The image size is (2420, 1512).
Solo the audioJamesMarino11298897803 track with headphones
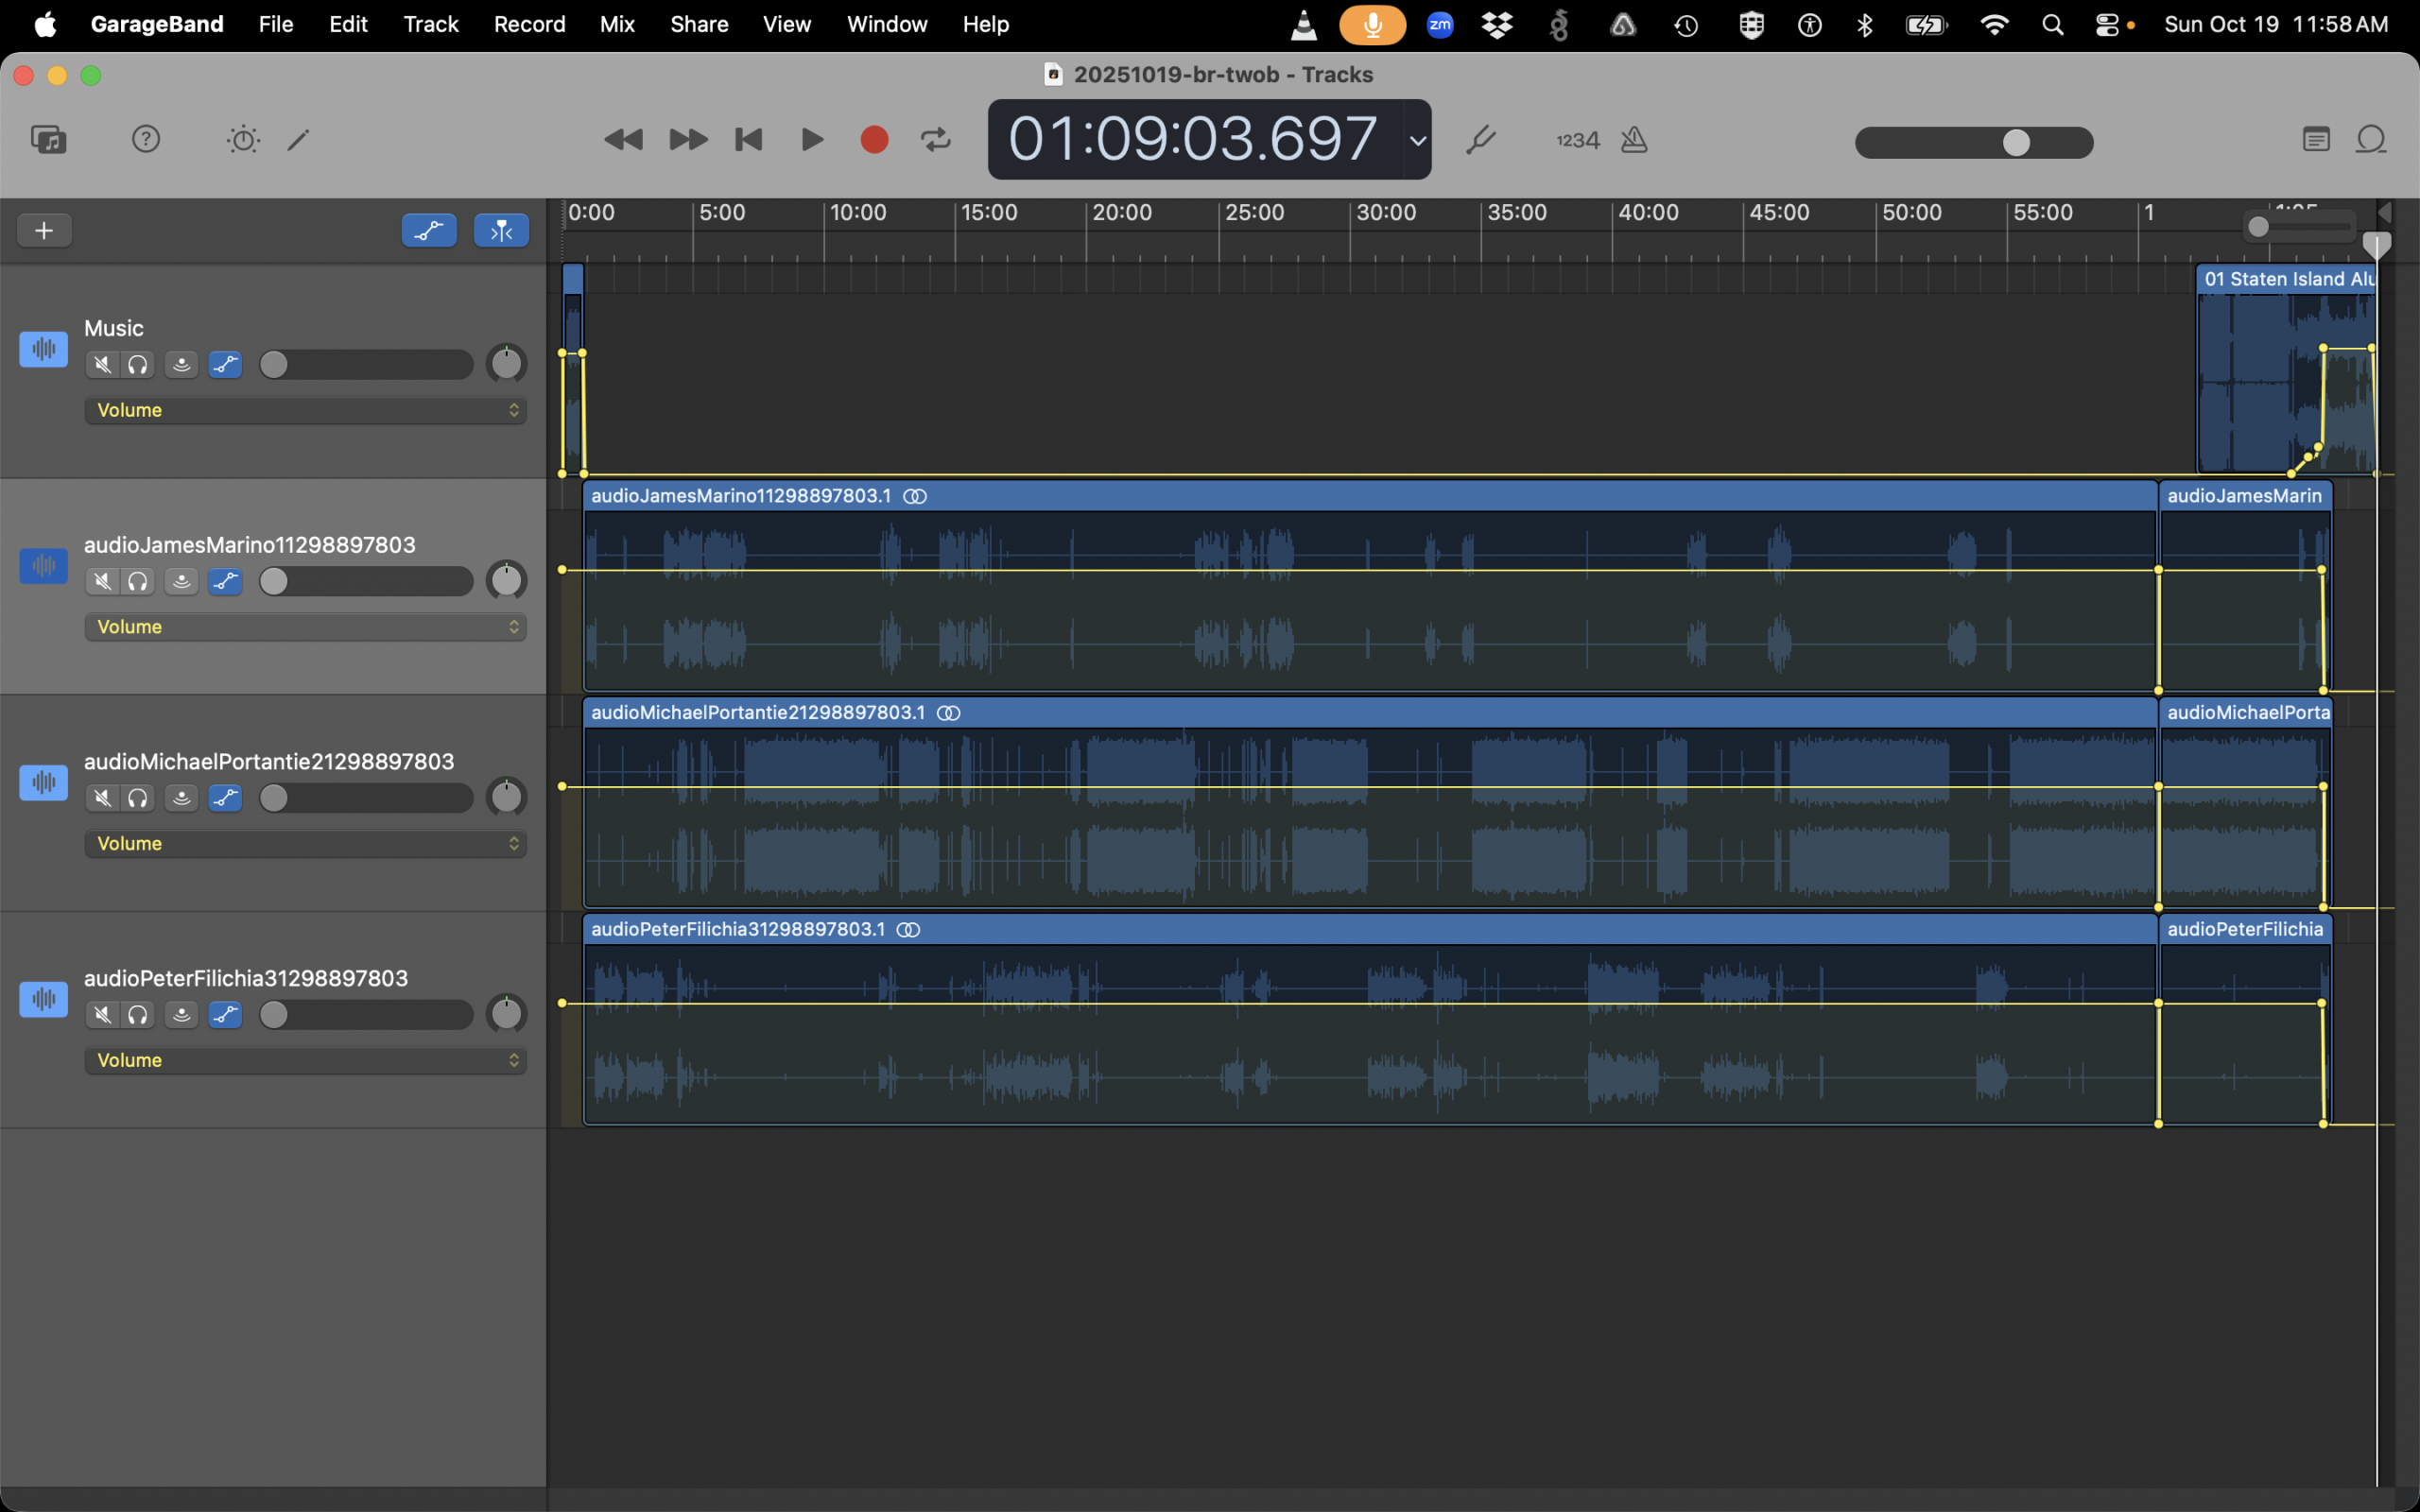(x=138, y=582)
